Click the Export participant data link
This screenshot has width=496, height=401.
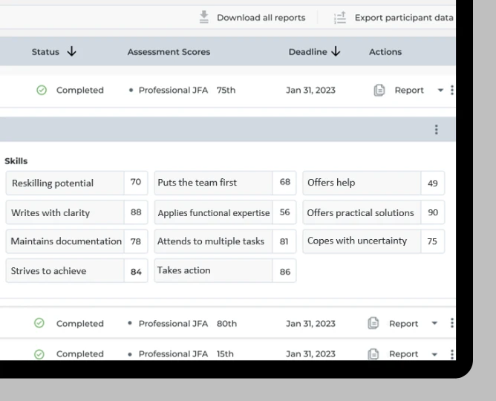tap(404, 17)
